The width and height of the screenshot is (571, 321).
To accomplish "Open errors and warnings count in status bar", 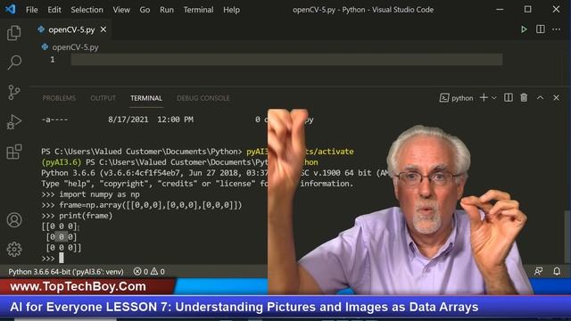I will 149,271.
